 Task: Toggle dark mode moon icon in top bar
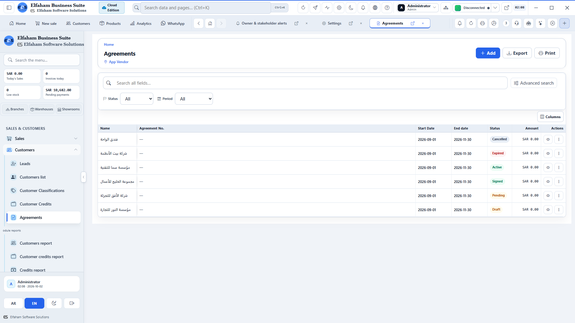(x=351, y=8)
